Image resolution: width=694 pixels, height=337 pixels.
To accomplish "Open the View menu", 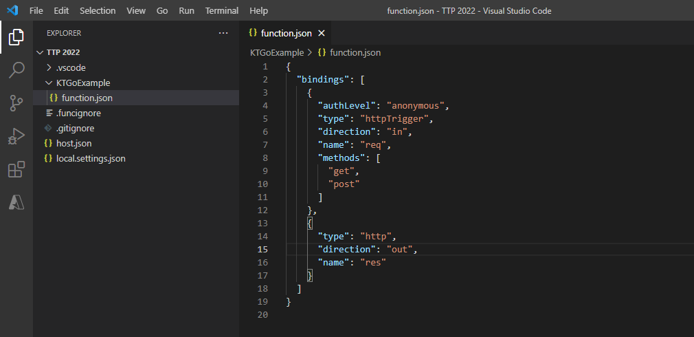I will point(136,10).
